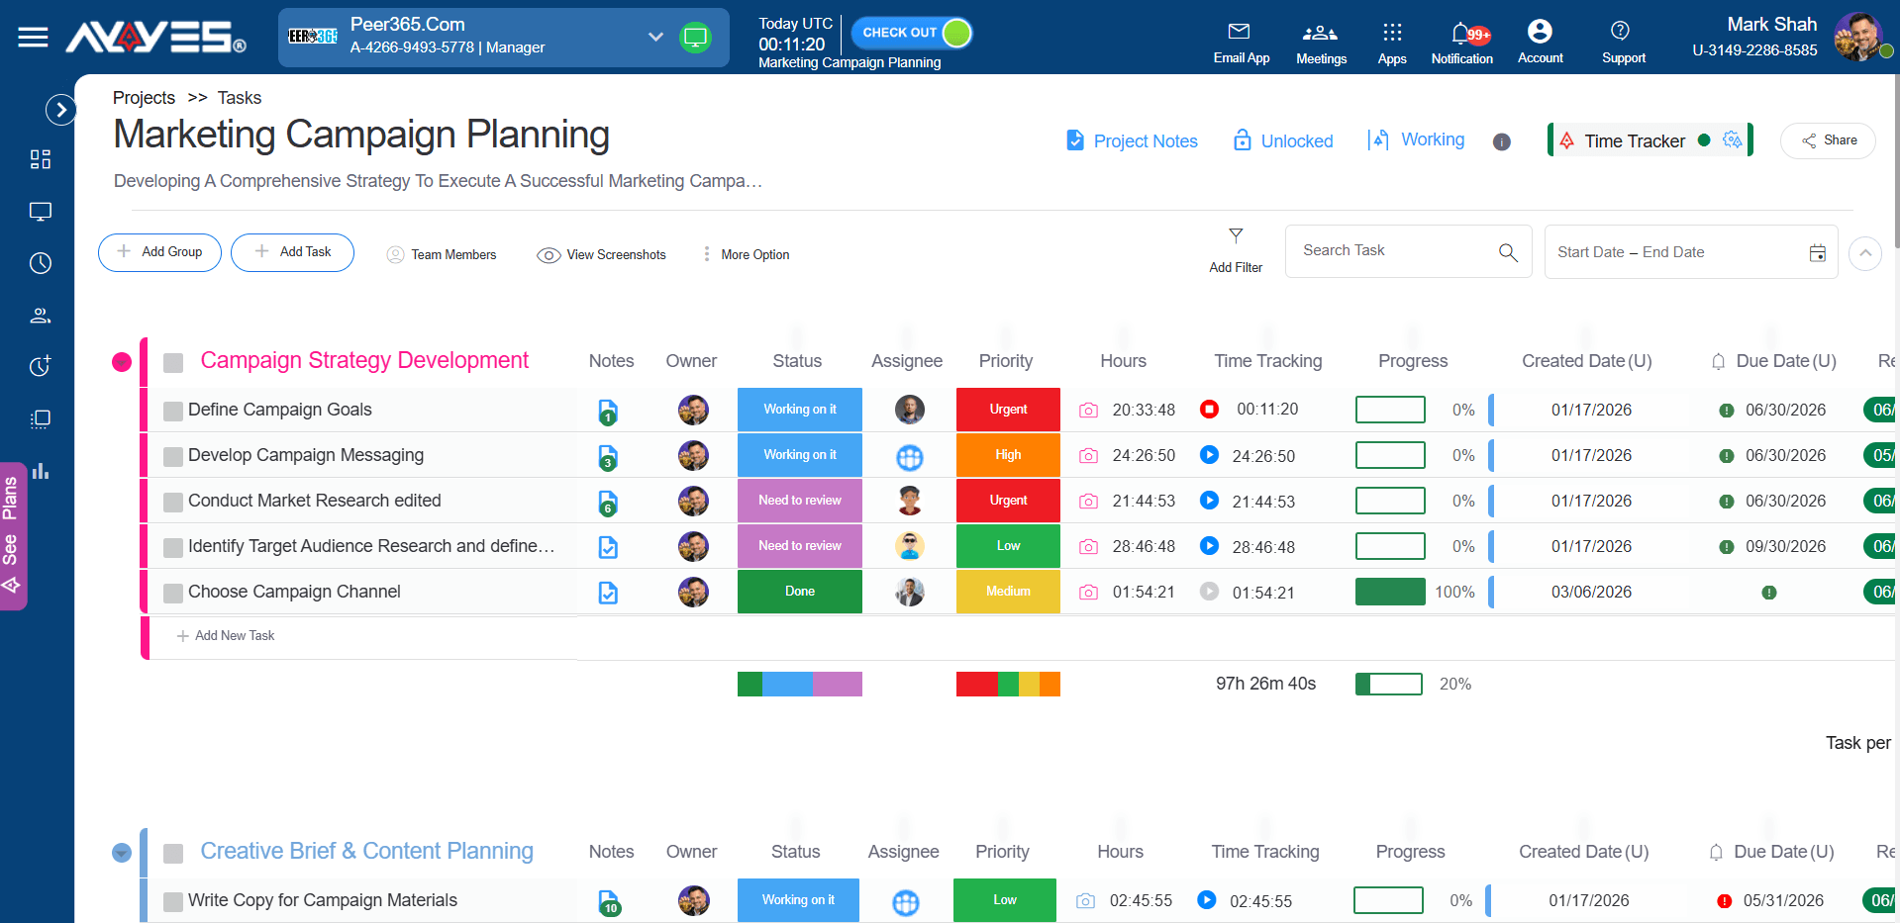Go to Tasks breadcrumb
Image resolution: width=1900 pixels, height=923 pixels.
239,98
